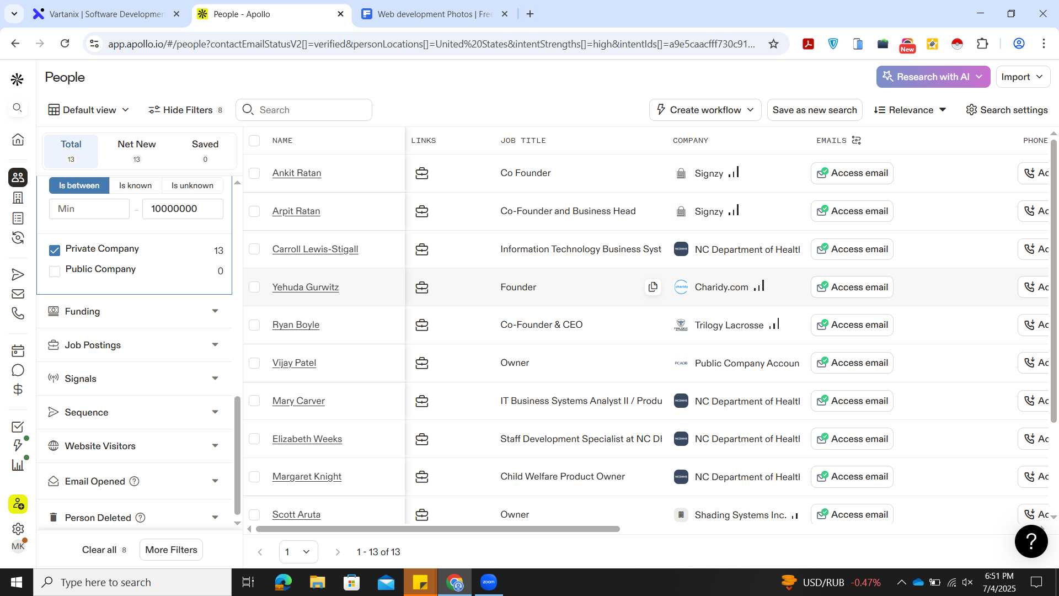The width and height of the screenshot is (1059, 596).
Task: Open the Emails envelope icon in the sidebar
Action: [18, 294]
